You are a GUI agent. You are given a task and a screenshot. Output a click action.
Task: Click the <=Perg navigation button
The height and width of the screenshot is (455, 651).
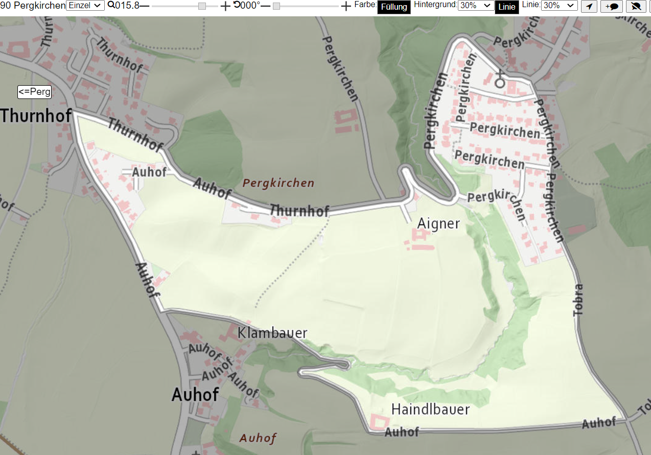click(x=35, y=92)
